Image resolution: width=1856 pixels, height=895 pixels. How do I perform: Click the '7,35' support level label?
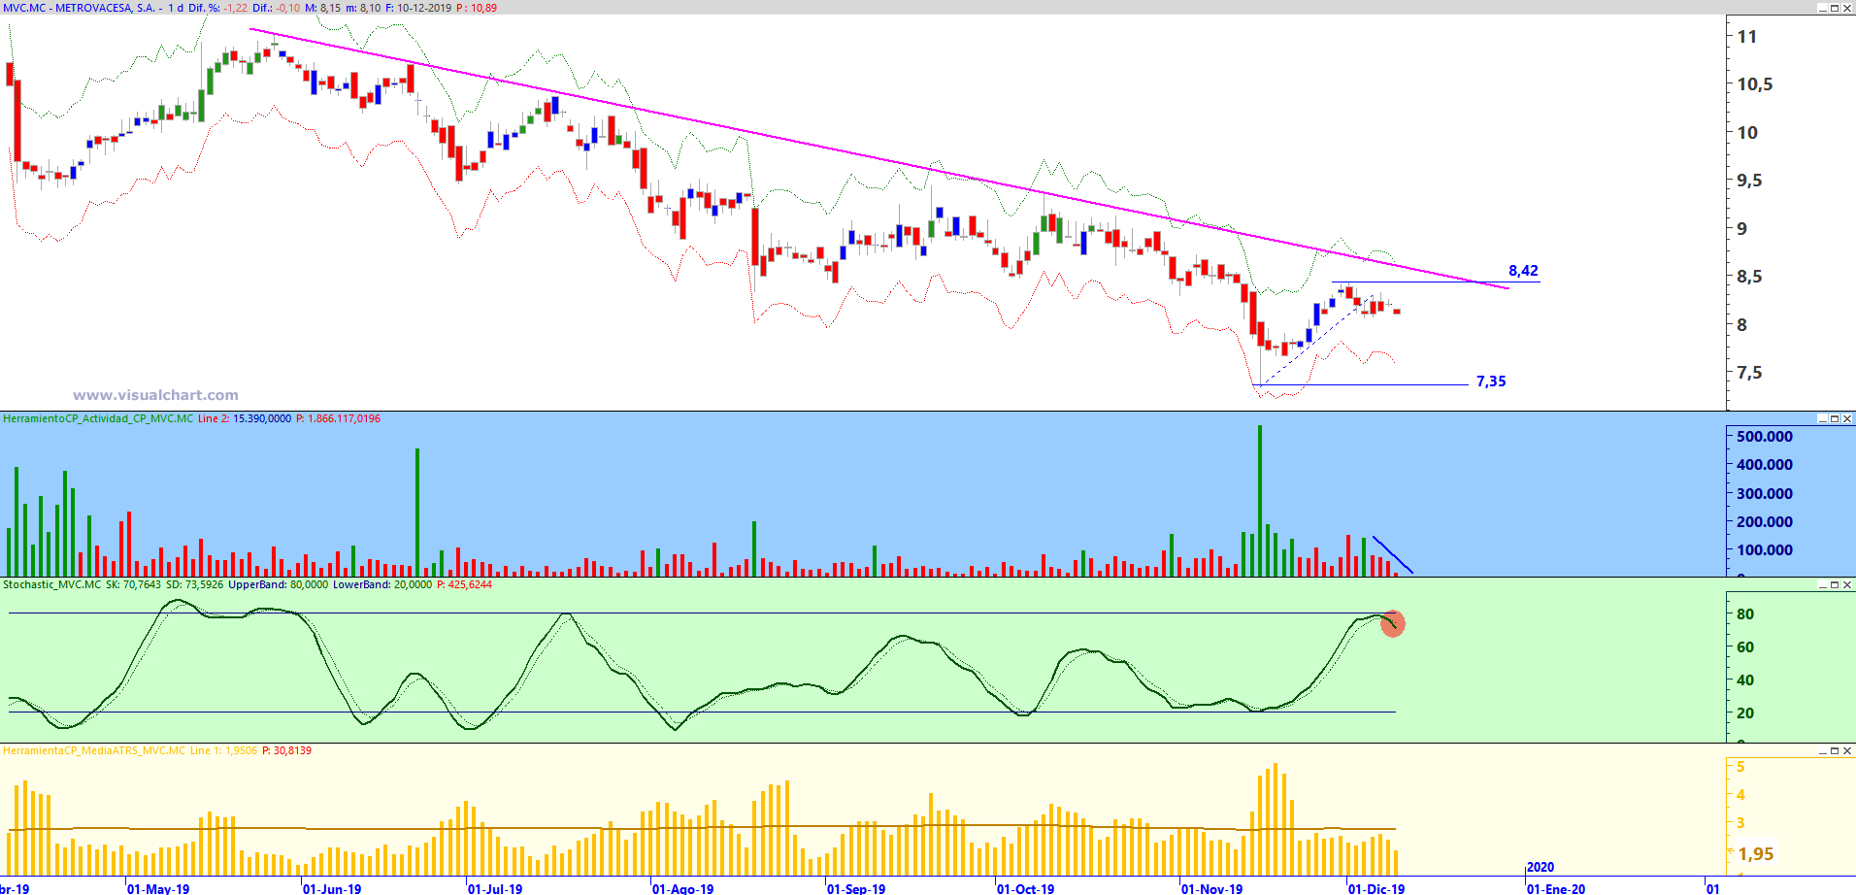1491,381
